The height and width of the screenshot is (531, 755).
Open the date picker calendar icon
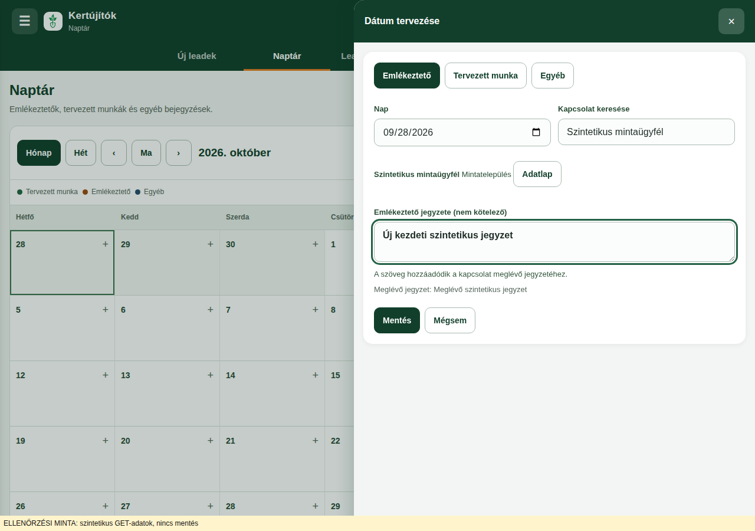[536, 132]
